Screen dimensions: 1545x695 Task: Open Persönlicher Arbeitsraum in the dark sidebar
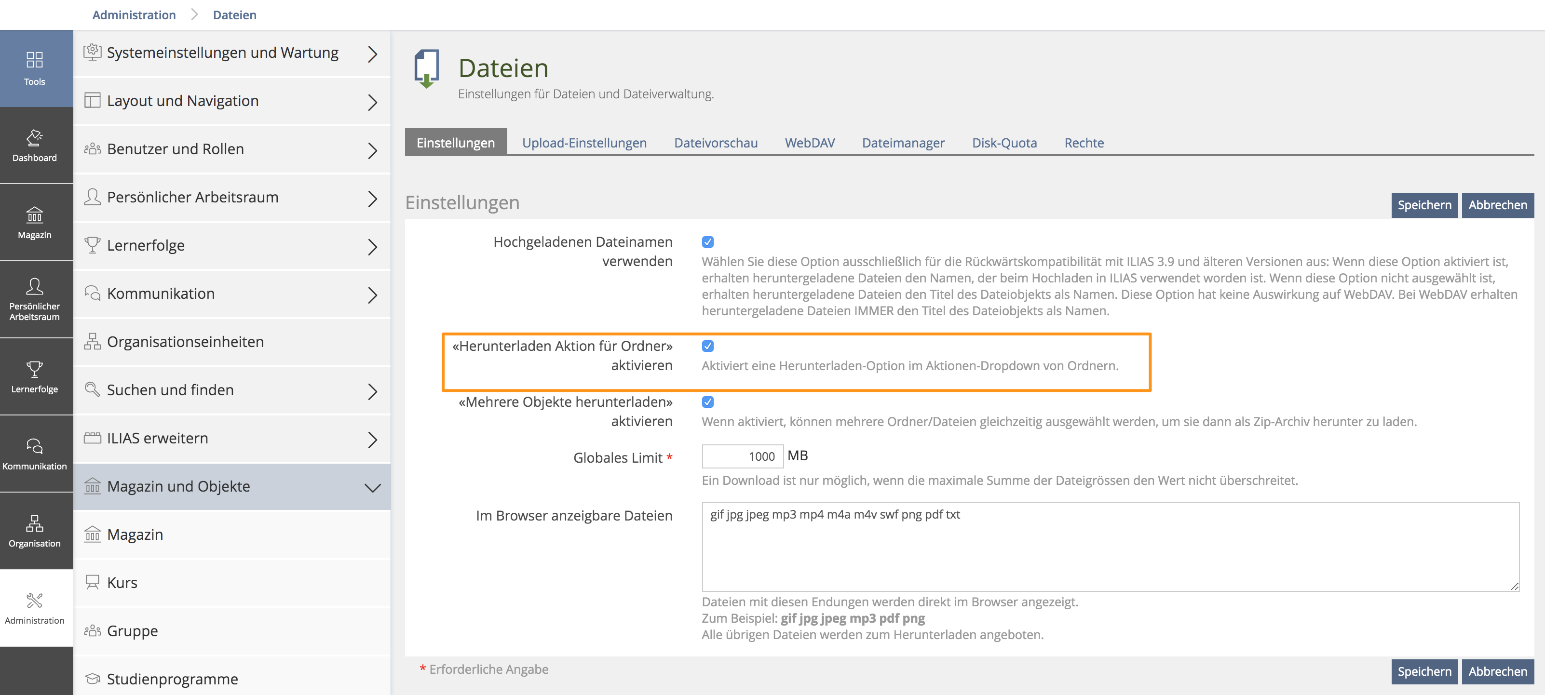pos(35,299)
